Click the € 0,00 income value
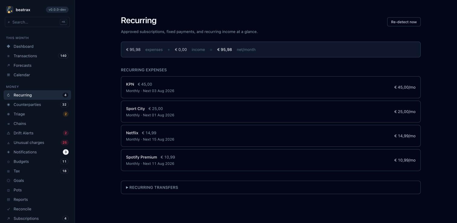The image size is (457, 223). [x=181, y=49]
